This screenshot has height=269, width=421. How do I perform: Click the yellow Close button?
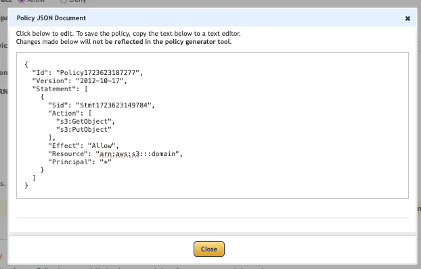point(209,249)
